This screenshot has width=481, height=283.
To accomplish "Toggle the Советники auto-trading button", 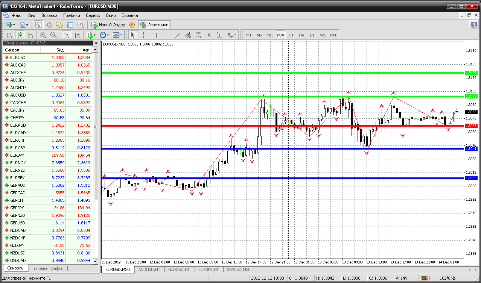I will pyautogui.click(x=154, y=25).
